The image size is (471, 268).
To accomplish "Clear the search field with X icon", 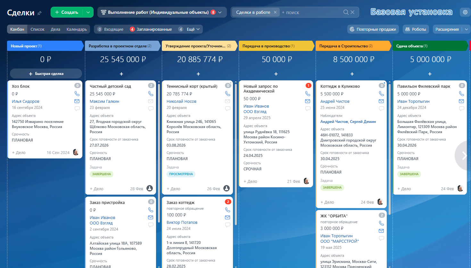I will click(x=352, y=12).
